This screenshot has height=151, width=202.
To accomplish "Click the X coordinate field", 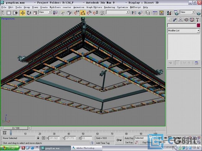I will (x=54, y=138).
